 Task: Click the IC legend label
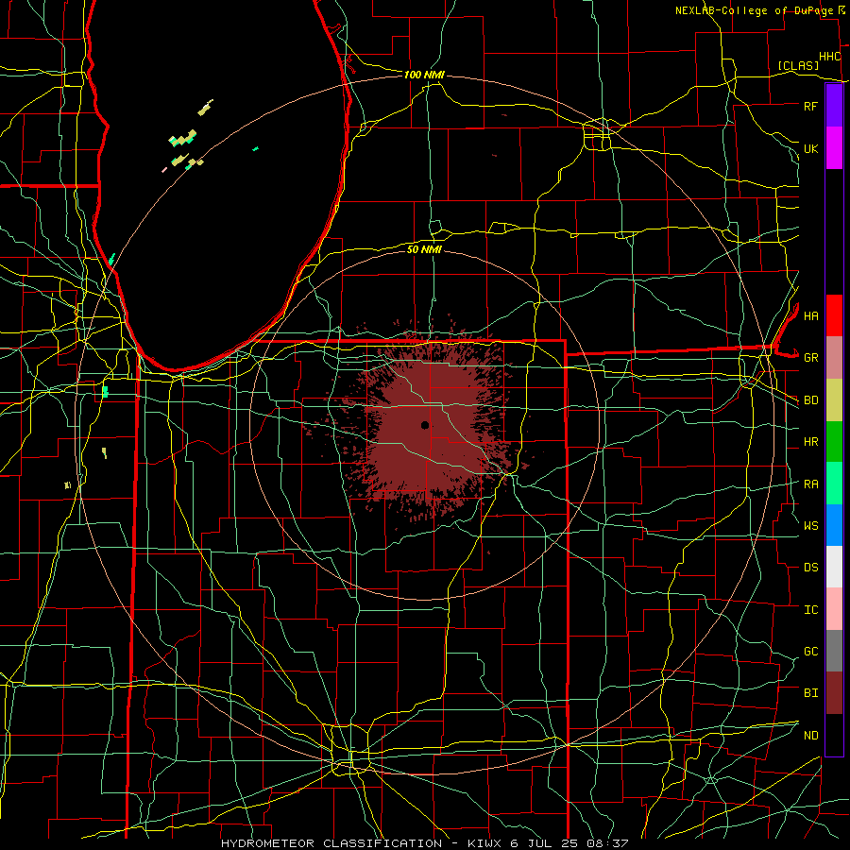tap(811, 609)
